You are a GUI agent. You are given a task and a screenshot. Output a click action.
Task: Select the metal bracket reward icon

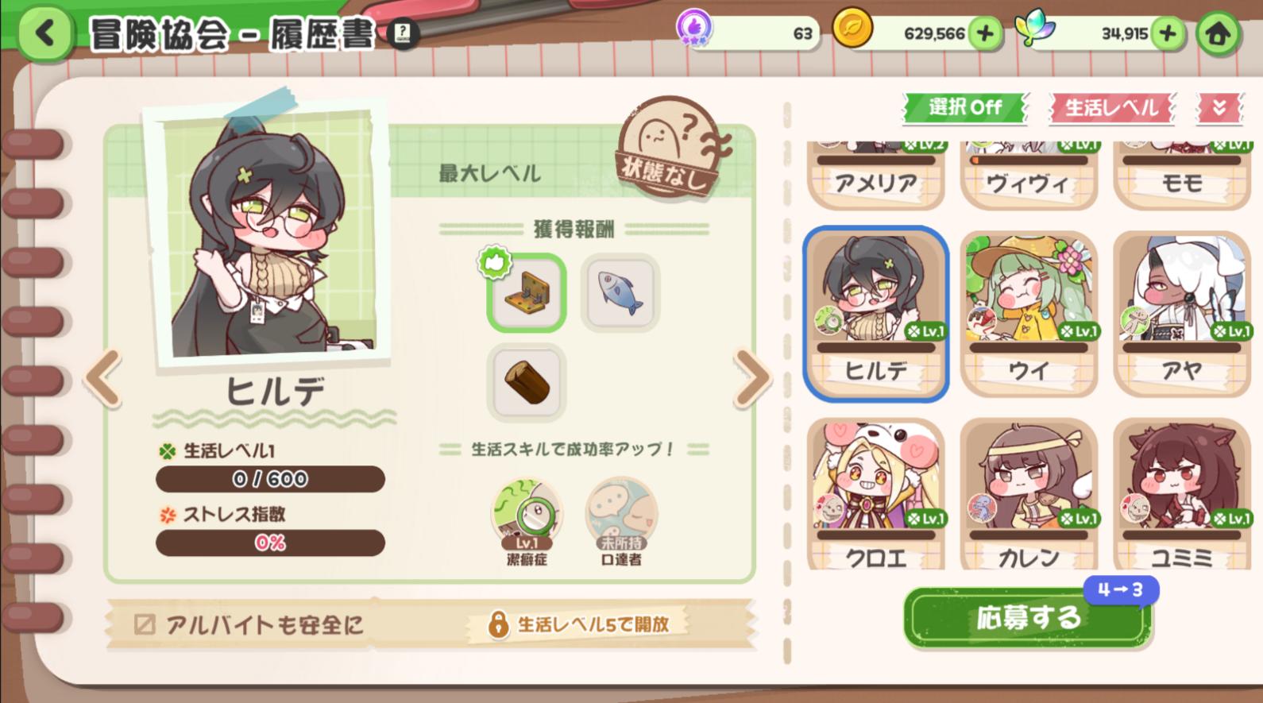click(x=526, y=292)
